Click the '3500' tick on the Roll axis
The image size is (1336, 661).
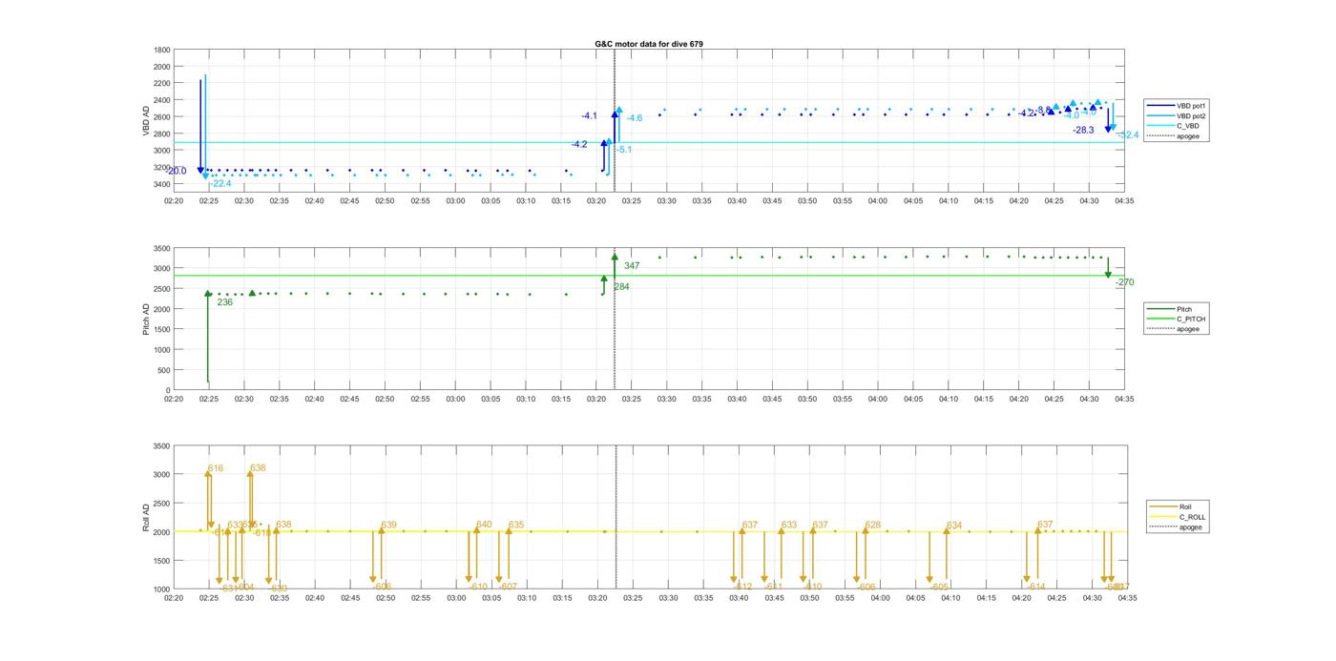click(162, 446)
